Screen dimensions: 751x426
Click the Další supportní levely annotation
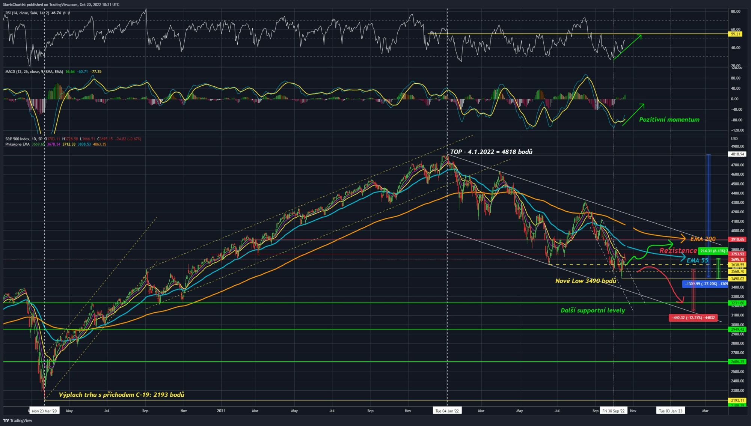[x=593, y=310]
